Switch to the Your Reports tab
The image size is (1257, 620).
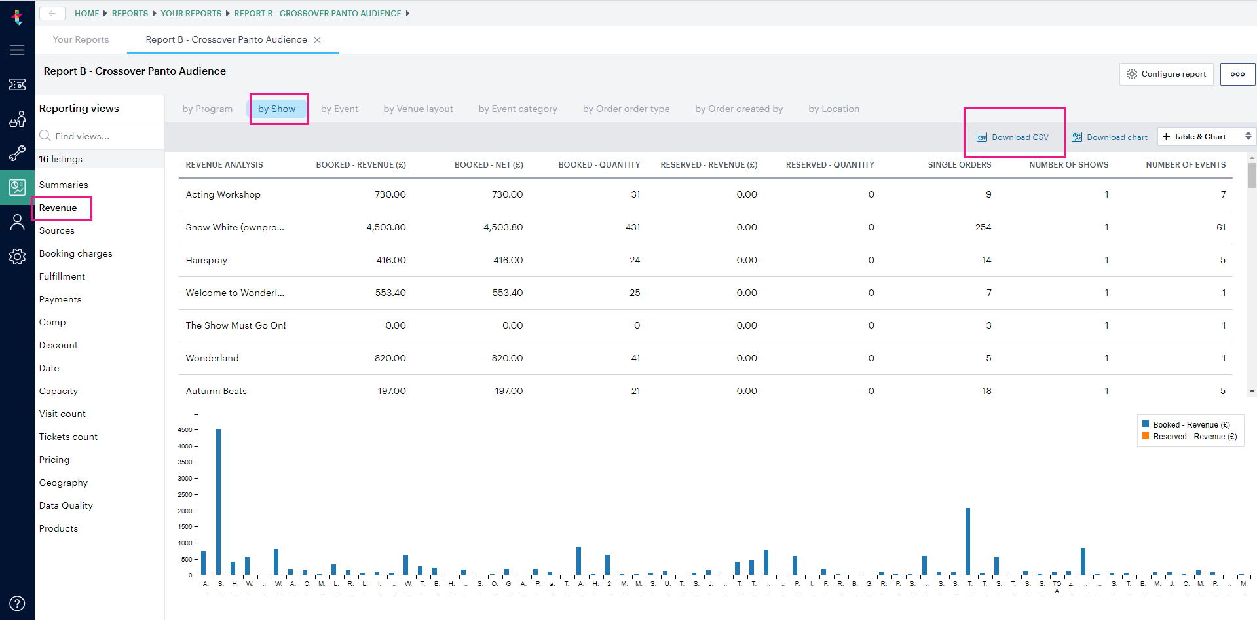pyautogui.click(x=80, y=39)
